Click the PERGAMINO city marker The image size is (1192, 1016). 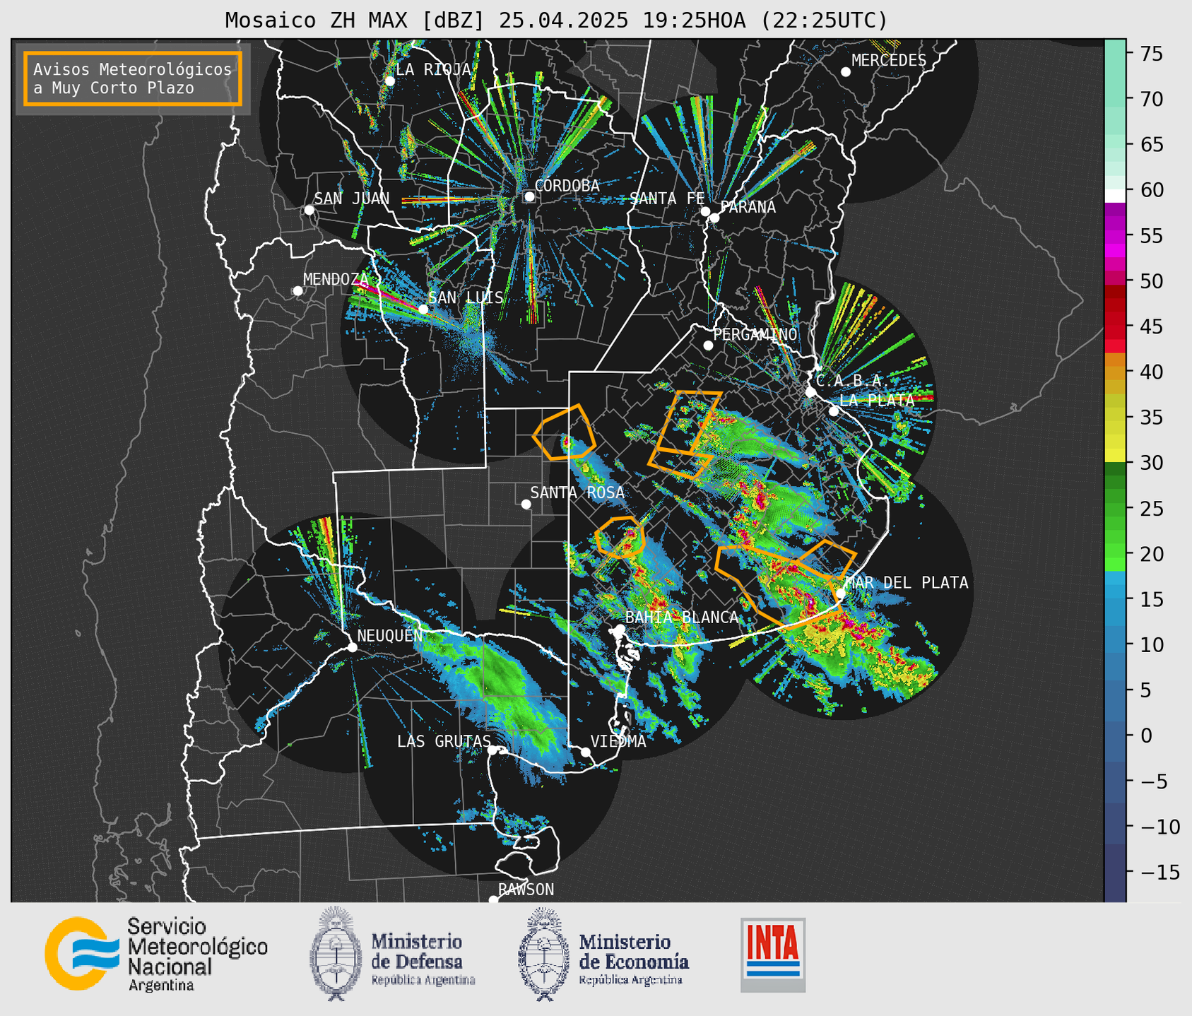click(x=708, y=345)
